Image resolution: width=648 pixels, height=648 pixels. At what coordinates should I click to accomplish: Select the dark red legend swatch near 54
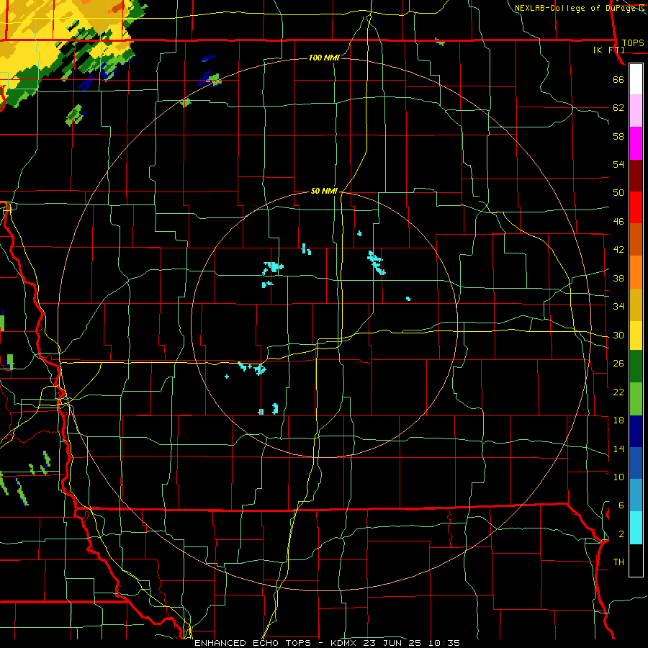tap(636, 176)
